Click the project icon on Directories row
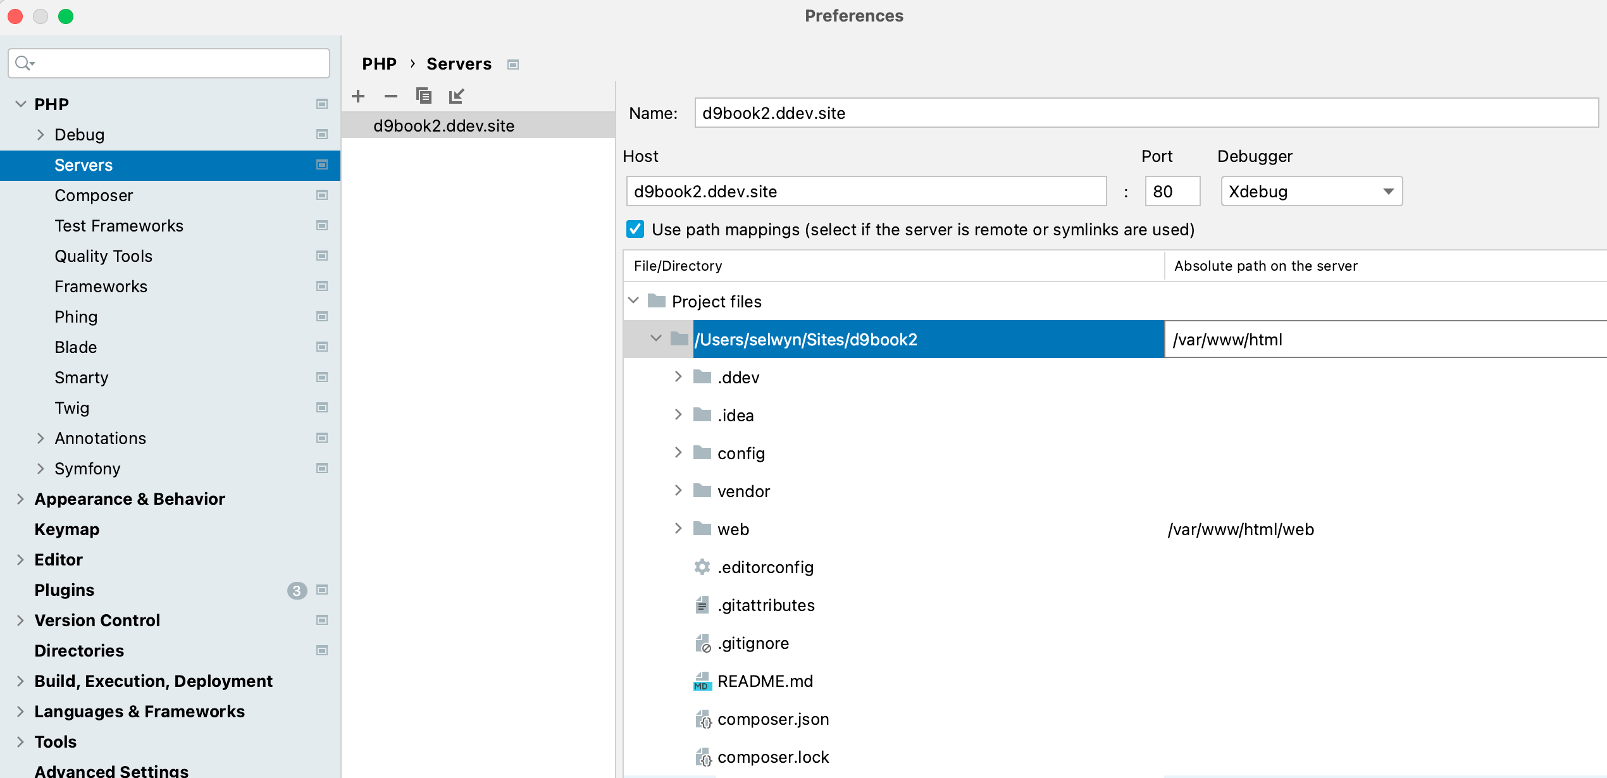 tap(322, 651)
